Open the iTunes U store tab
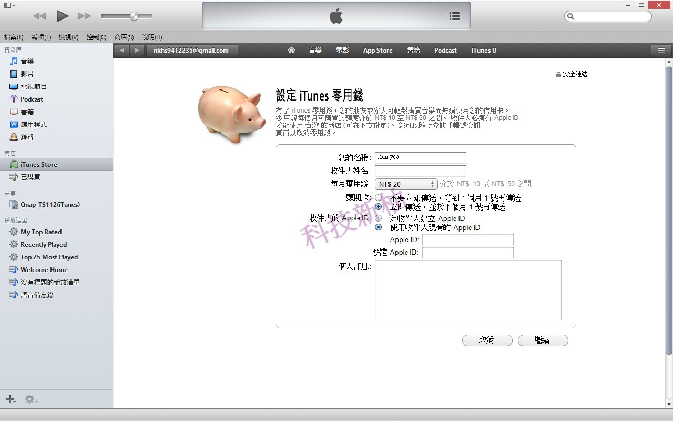673x421 pixels. click(484, 51)
